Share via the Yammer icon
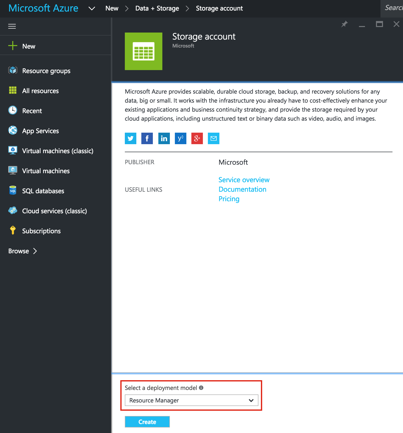Image resolution: width=403 pixels, height=433 pixels. coord(181,138)
